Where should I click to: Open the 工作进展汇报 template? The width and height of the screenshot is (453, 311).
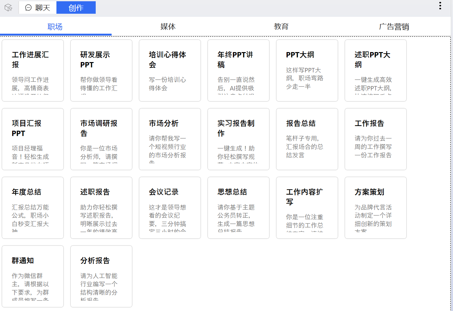tap(32, 70)
